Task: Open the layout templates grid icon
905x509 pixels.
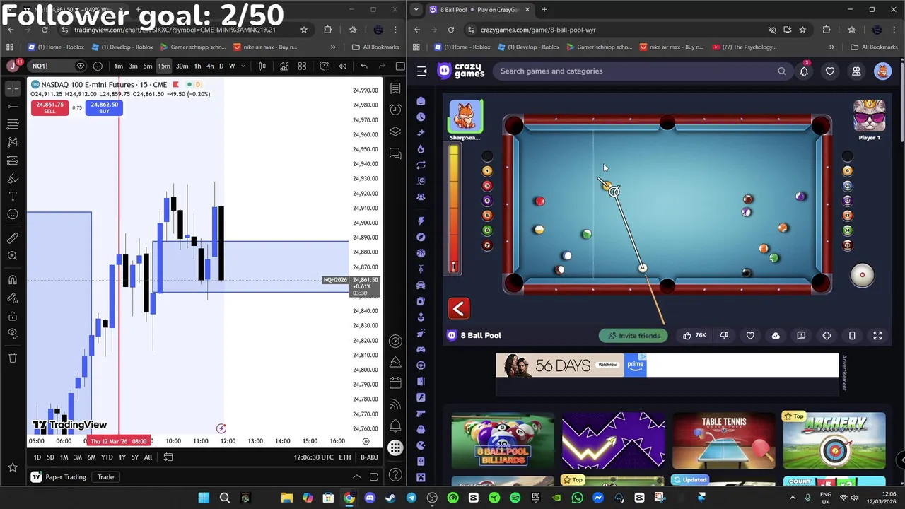Action: pos(302,66)
